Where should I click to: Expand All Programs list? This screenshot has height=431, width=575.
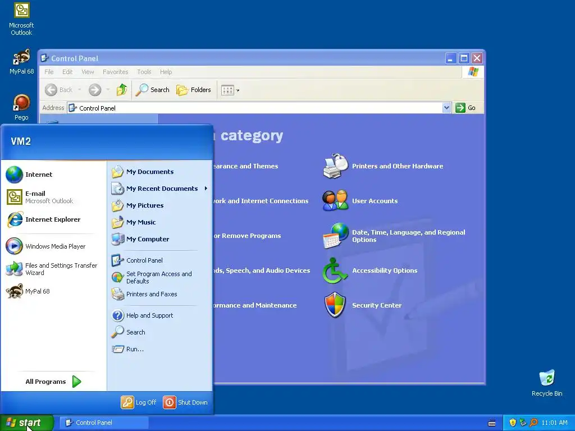coord(53,382)
